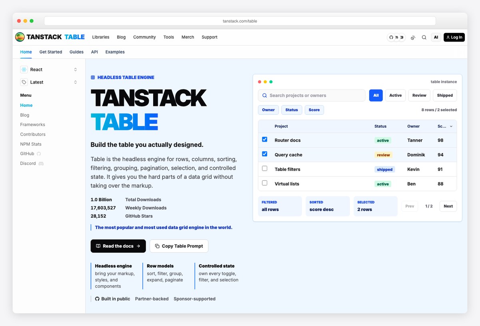Viewport: 480px width, 326px height.
Task: Toggle the light/dark theme icon
Action: (x=413, y=37)
